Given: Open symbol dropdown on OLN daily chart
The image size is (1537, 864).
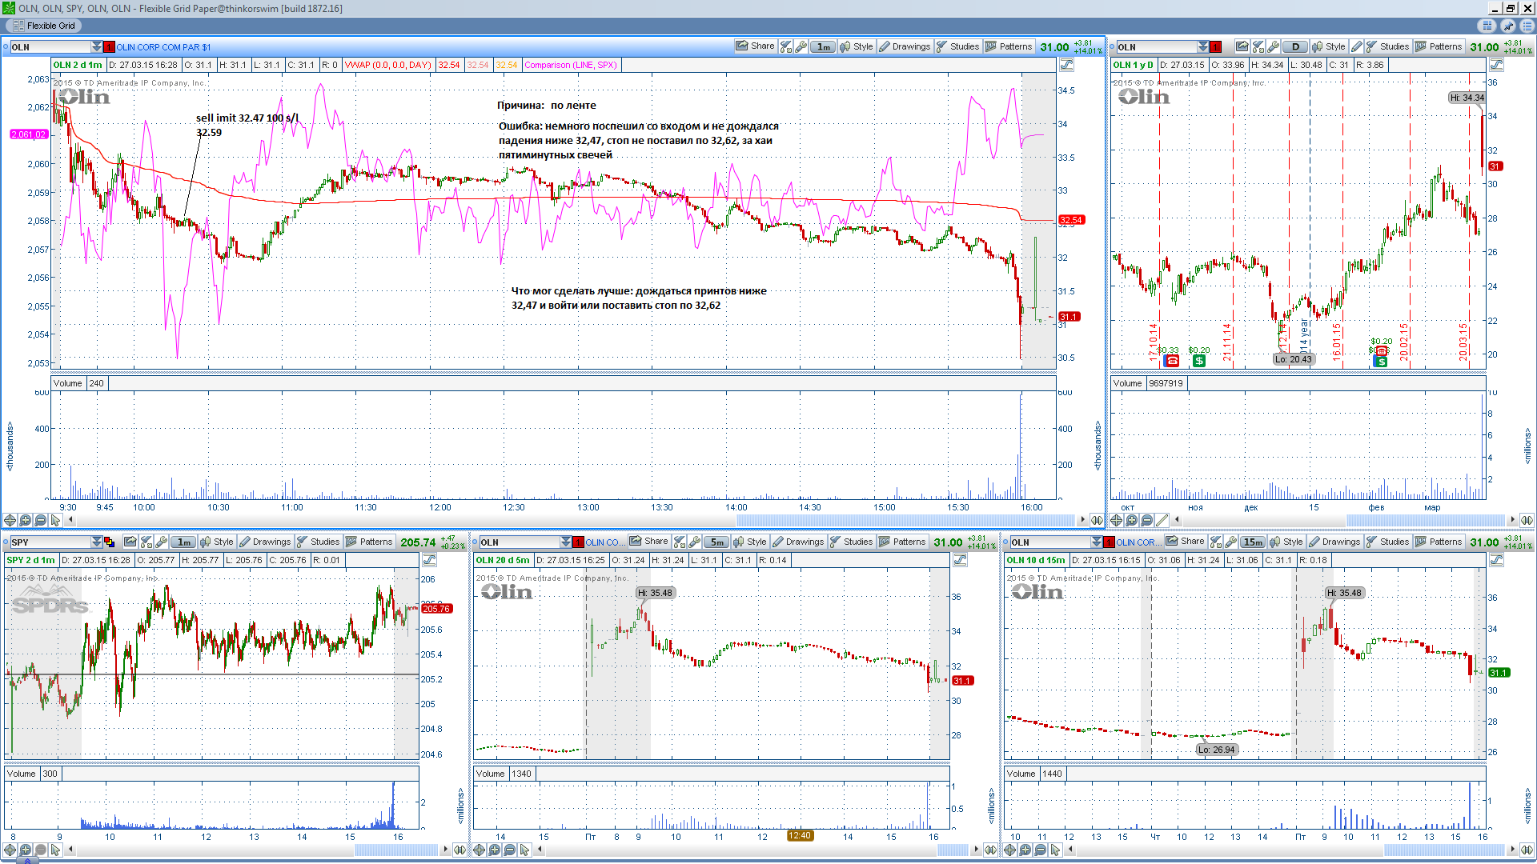Looking at the screenshot, I should 1203,47.
